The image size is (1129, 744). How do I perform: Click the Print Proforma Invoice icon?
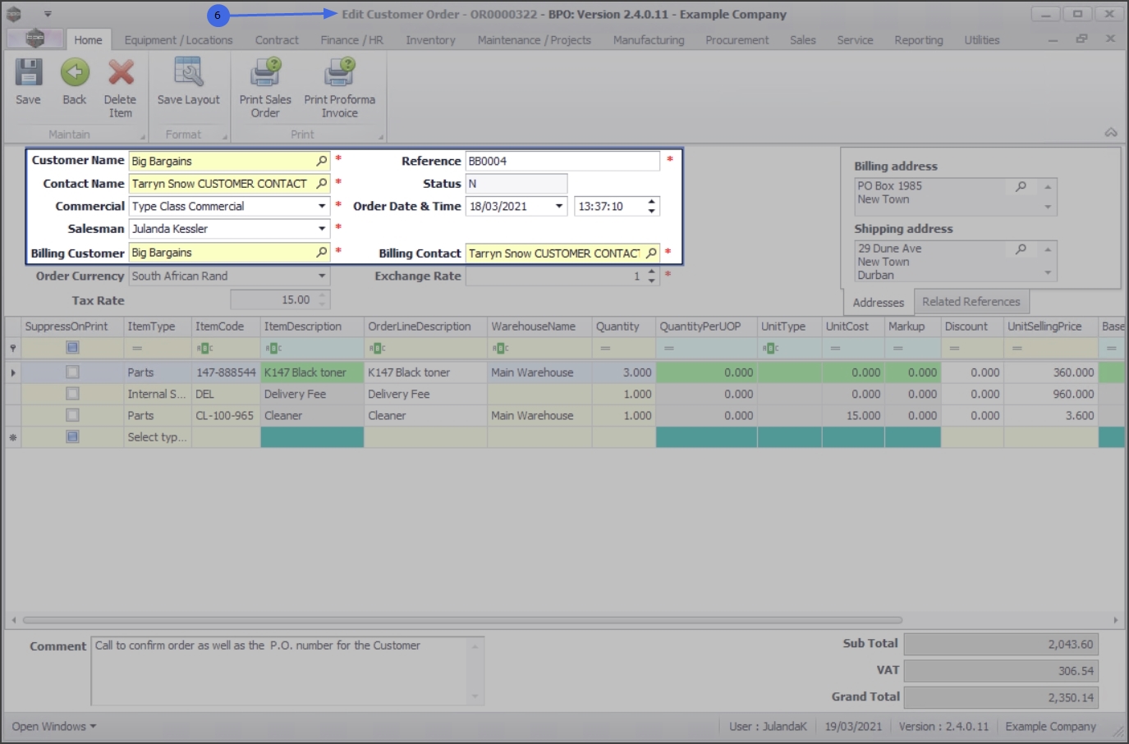[x=338, y=73]
